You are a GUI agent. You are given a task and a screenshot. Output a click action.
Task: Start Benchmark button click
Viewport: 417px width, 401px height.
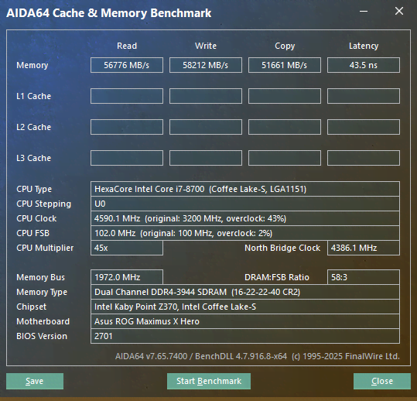pyautogui.click(x=209, y=381)
